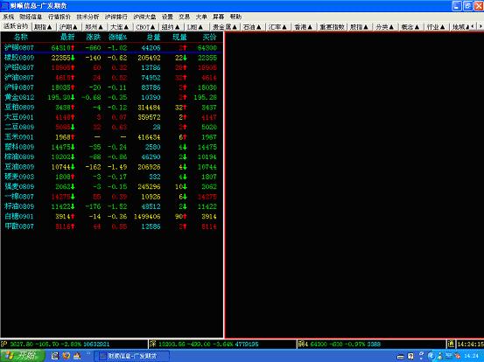This screenshot has height=362, width=484.
Task: Click the 深 index icon in status bar
Action: 153,344
